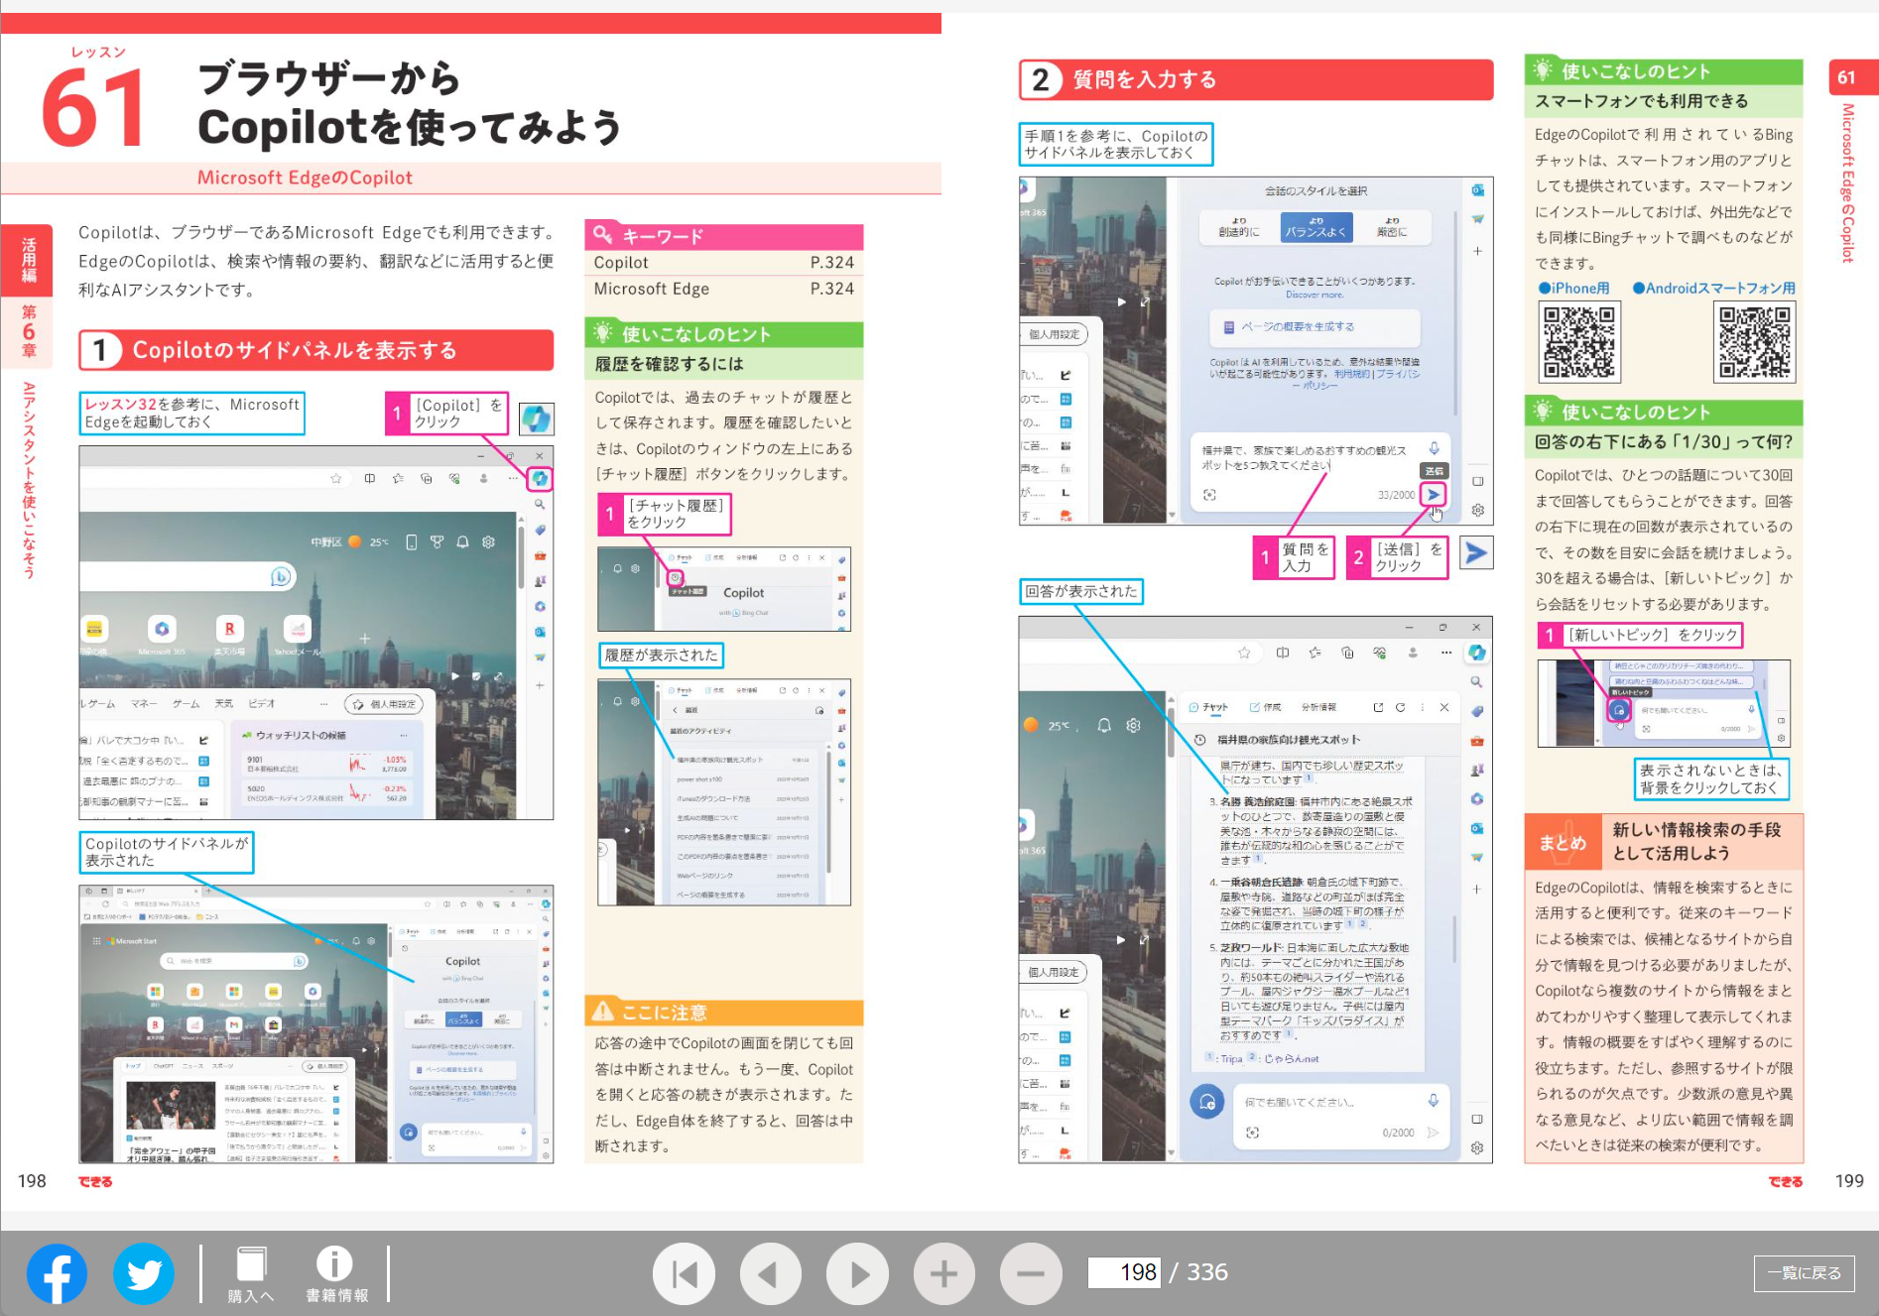Open 書籍情報 book information
1879x1316 pixels.
point(336,1274)
